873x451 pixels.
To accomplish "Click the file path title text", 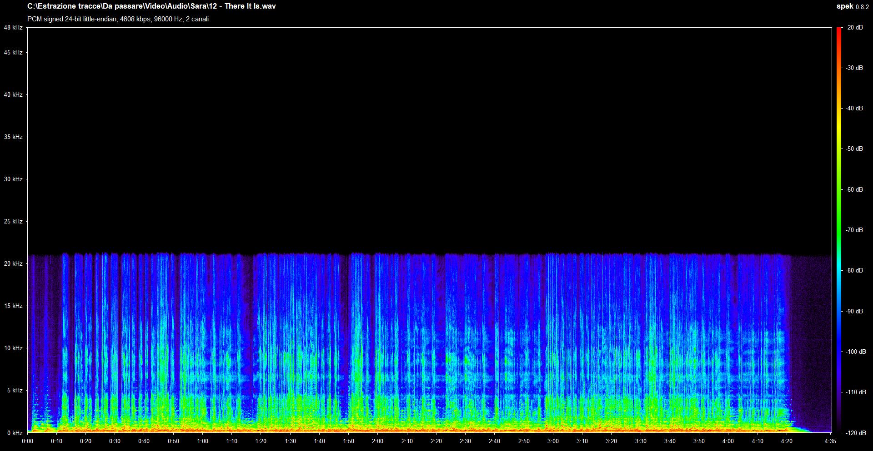I will (x=151, y=6).
